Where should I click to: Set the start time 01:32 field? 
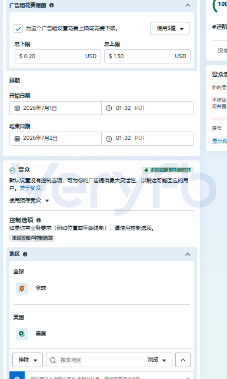click(148, 108)
